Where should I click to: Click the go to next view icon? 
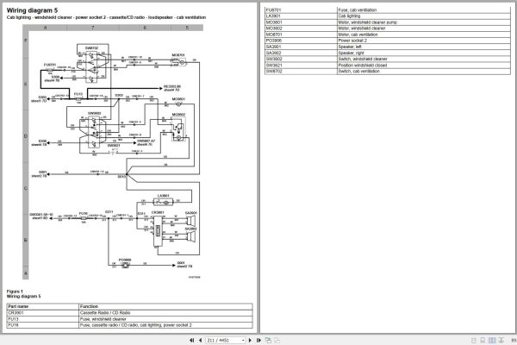(277, 340)
